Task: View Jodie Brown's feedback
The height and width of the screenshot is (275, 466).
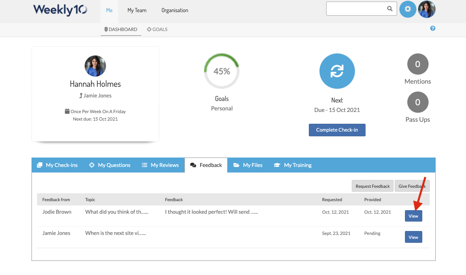Action: point(413,216)
